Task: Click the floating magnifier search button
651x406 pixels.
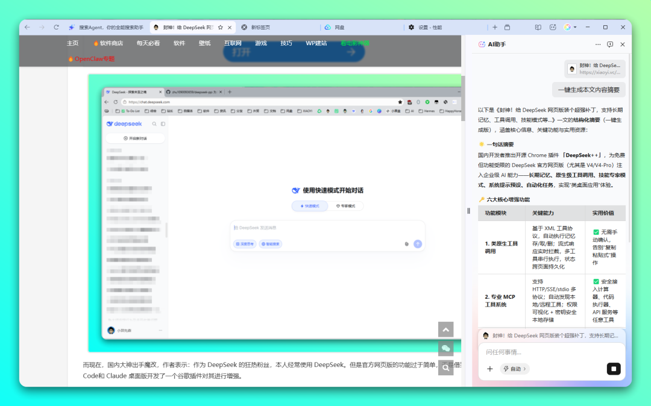Action: [x=446, y=368]
